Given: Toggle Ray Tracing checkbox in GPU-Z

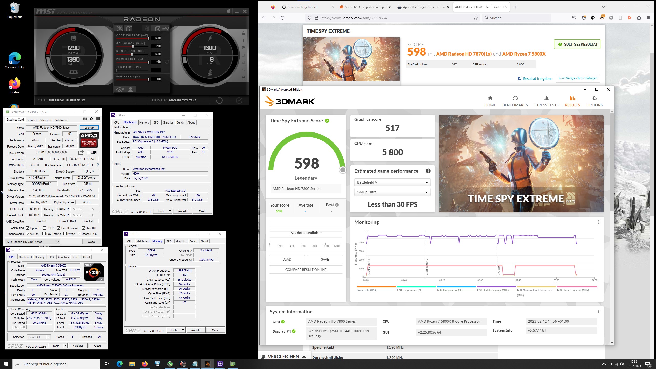Looking at the screenshot, I should click(44, 234).
